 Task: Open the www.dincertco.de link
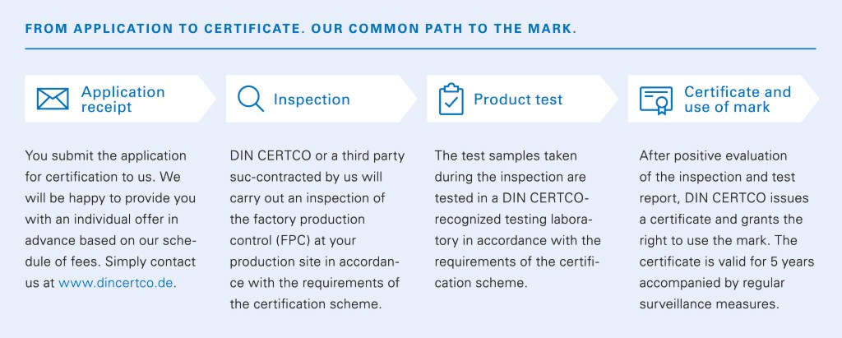tap(115, 283)
